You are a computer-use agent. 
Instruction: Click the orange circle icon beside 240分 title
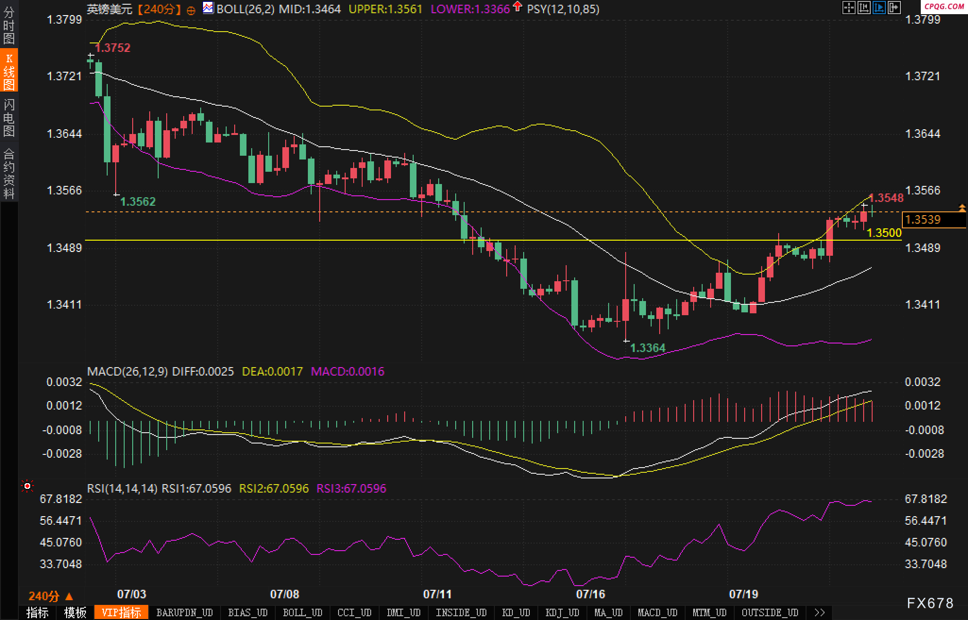click(191, 10)
